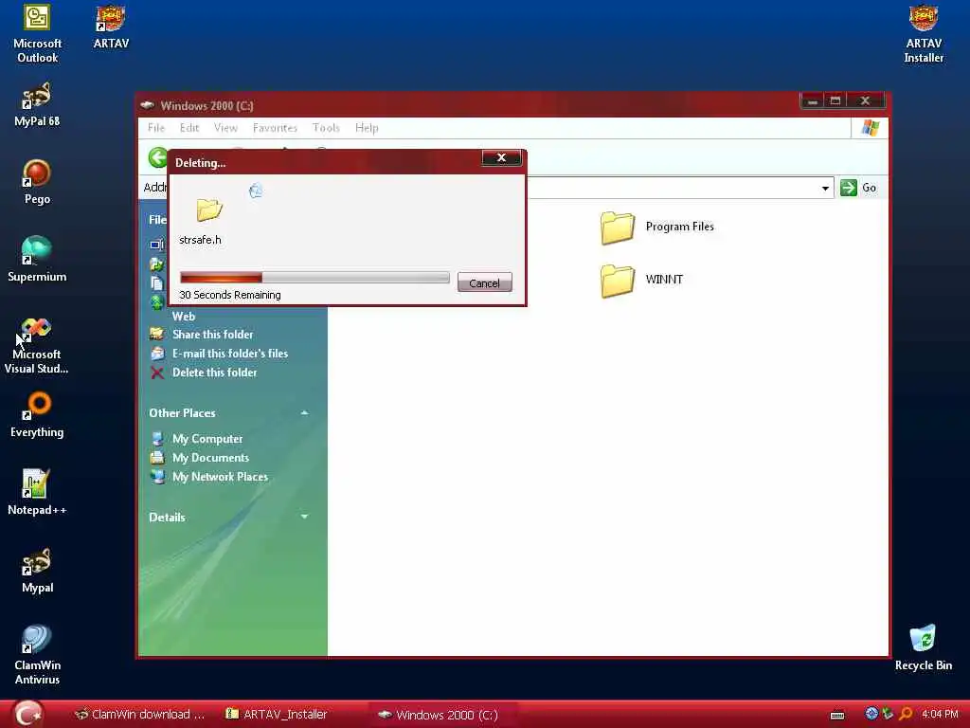
Task: Switch to ARTAV_Installer taskbar window
Action: tap(277, 715)
